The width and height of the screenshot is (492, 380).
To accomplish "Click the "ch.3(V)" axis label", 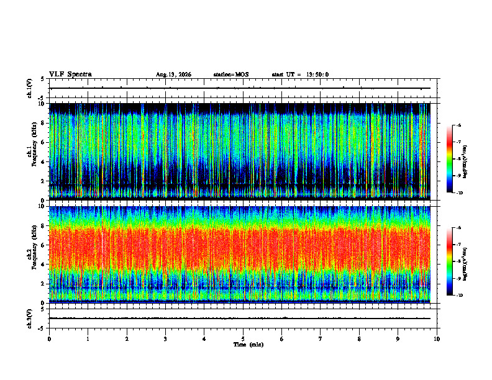I will [x=30, y=319].
